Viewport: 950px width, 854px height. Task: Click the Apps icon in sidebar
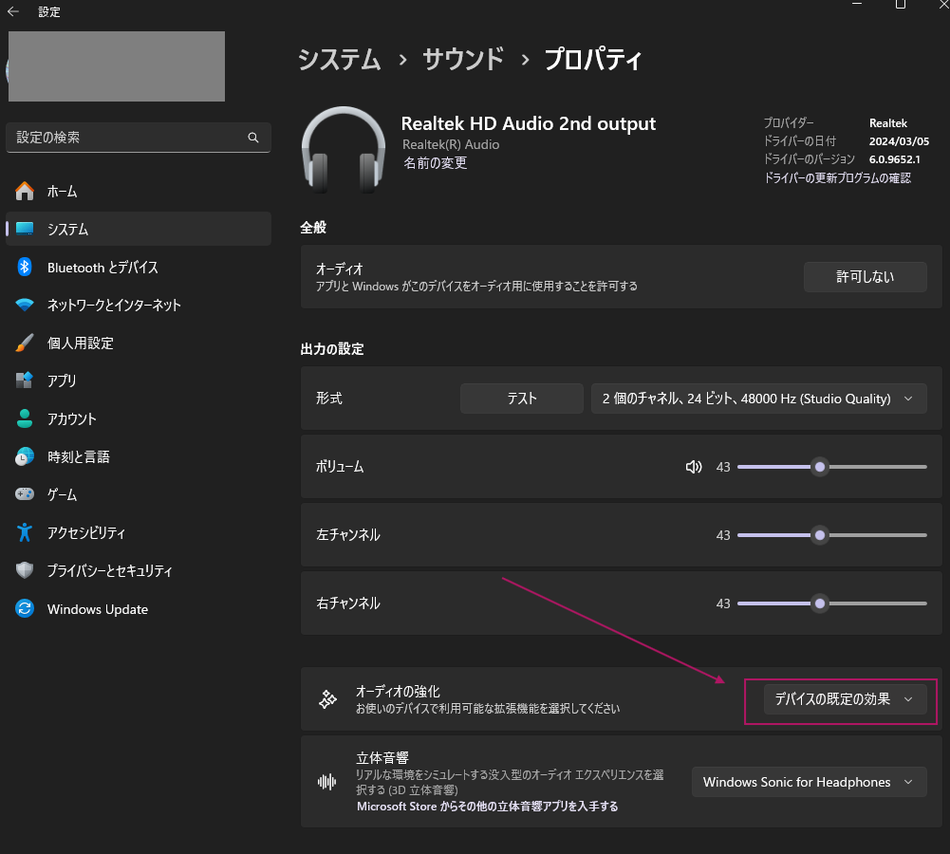click(25, 381)
